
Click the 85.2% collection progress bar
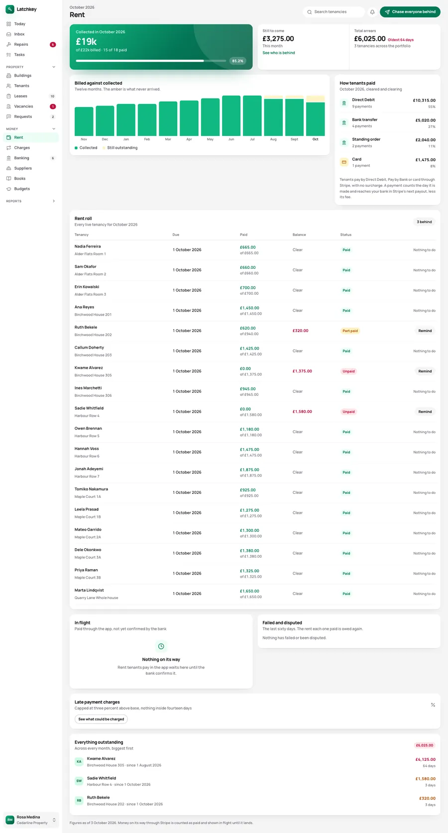coord(151,61)
